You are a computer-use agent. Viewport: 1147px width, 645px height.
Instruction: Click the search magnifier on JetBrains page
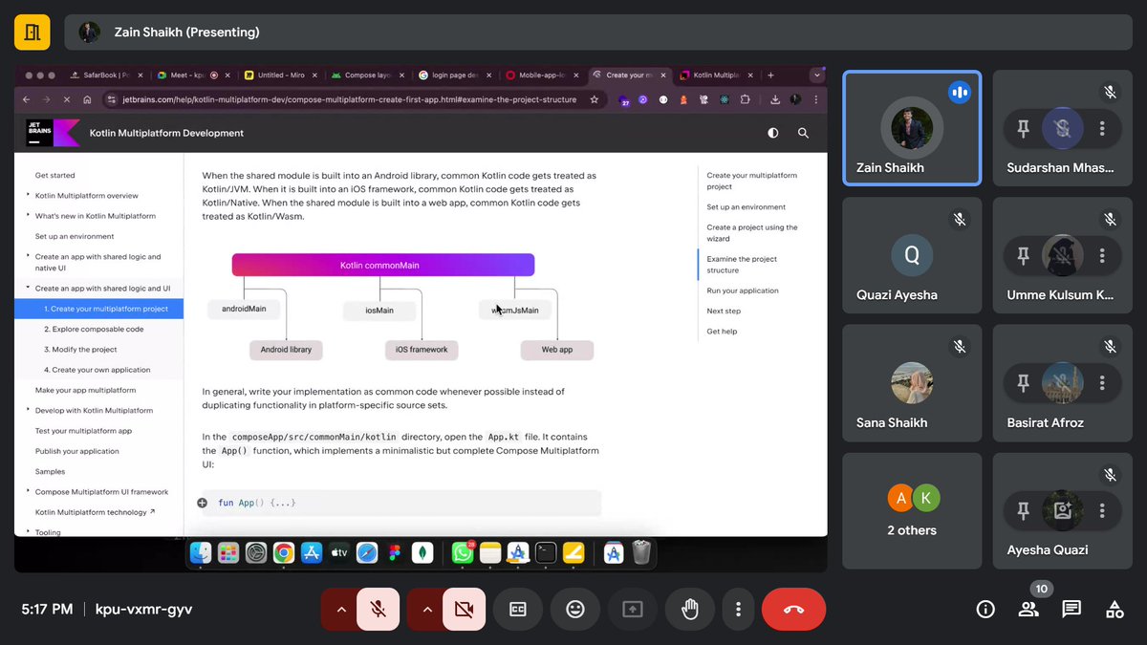click(803, 133)
